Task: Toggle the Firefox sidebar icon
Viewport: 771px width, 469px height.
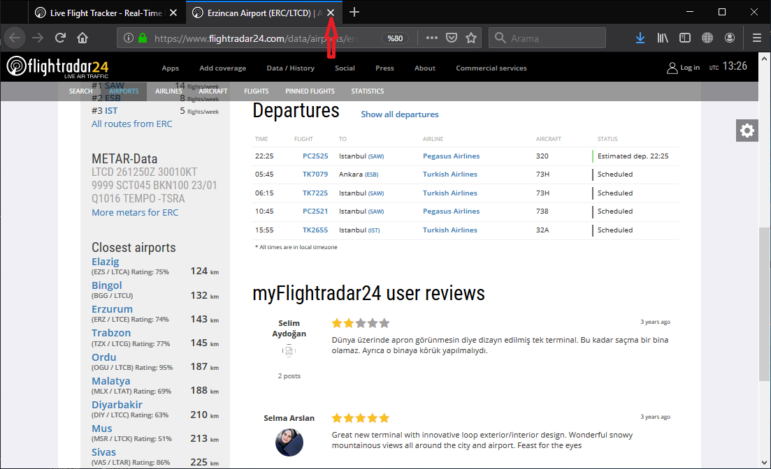Action: 685,38
